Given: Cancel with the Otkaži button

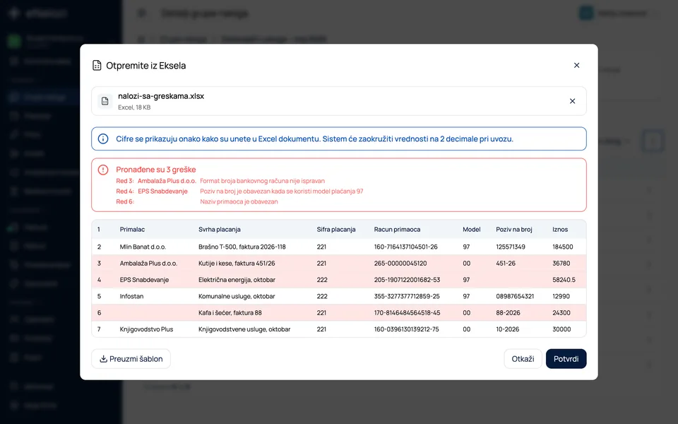Looking at the screenshot, I should [523, 359].
